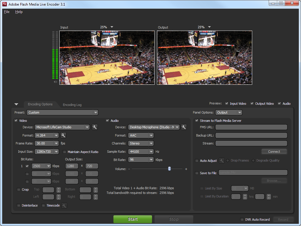The width and height of the screenshot is (301, 226).
Task: Click the speaker icon under audio meter
Action: 55,82
